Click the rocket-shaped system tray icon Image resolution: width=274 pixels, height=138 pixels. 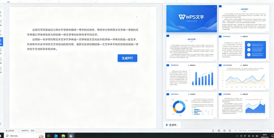click(x=245, y=136)
